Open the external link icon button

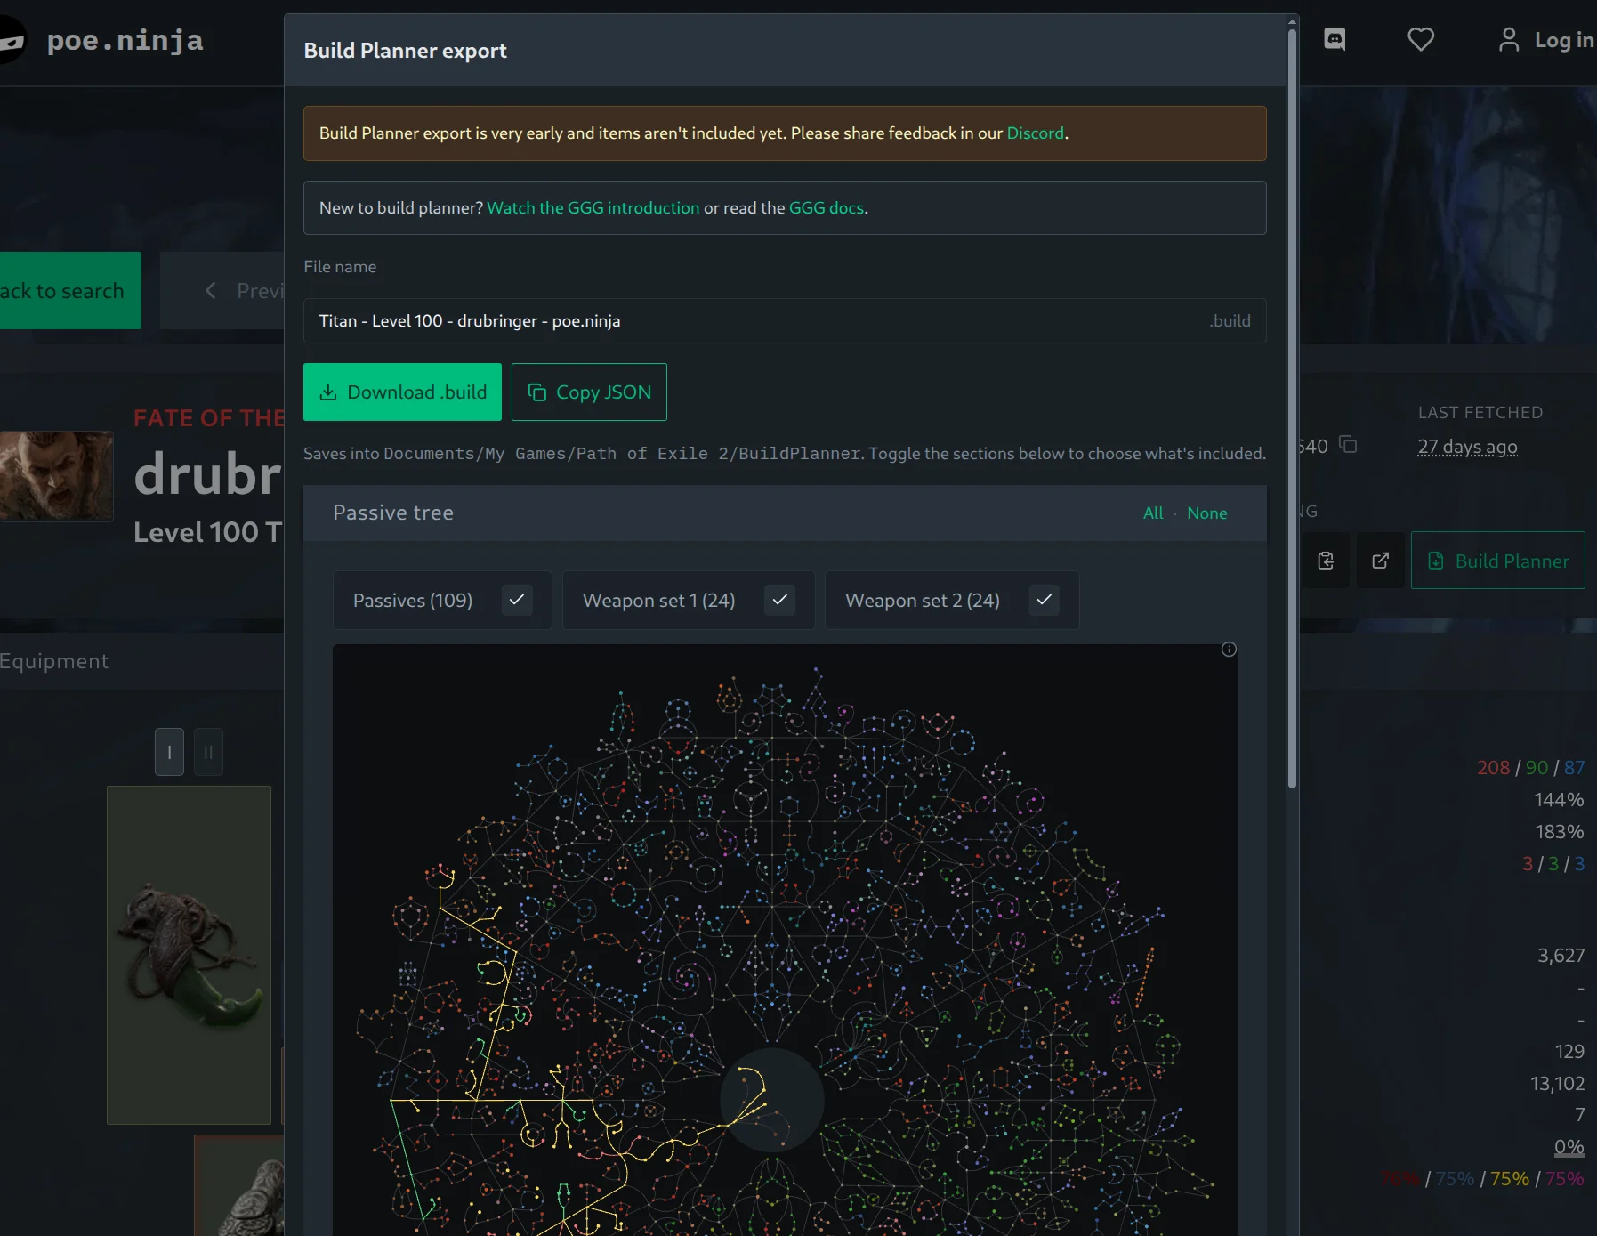coord(1381,561)
